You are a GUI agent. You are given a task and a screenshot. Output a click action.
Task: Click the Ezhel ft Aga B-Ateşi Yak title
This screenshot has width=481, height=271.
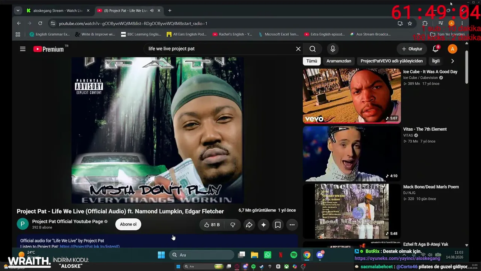pyautogui.click(x=425, y=245)
